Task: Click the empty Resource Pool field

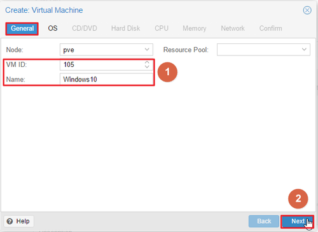Action: click(x=263, y=50)
